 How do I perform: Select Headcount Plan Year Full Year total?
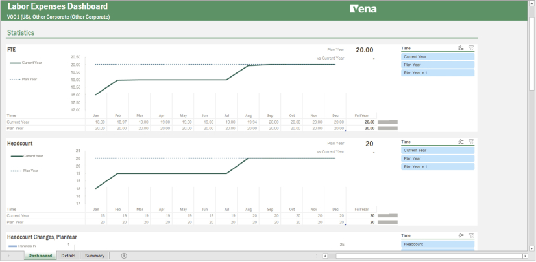click(361, 222)
